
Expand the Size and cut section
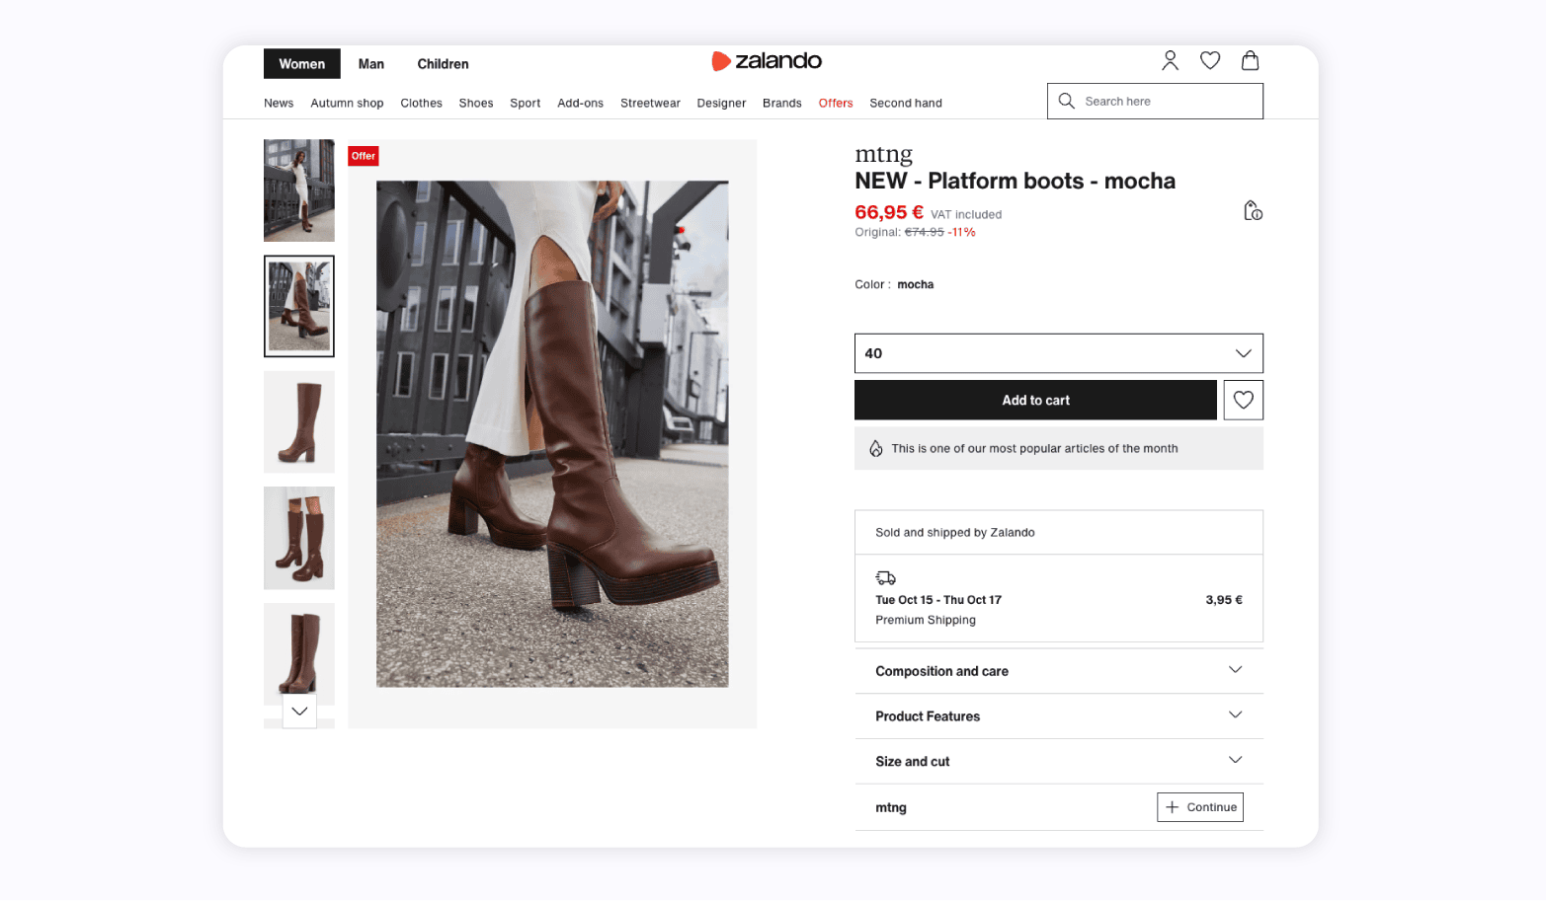(x=1058, y=761)
